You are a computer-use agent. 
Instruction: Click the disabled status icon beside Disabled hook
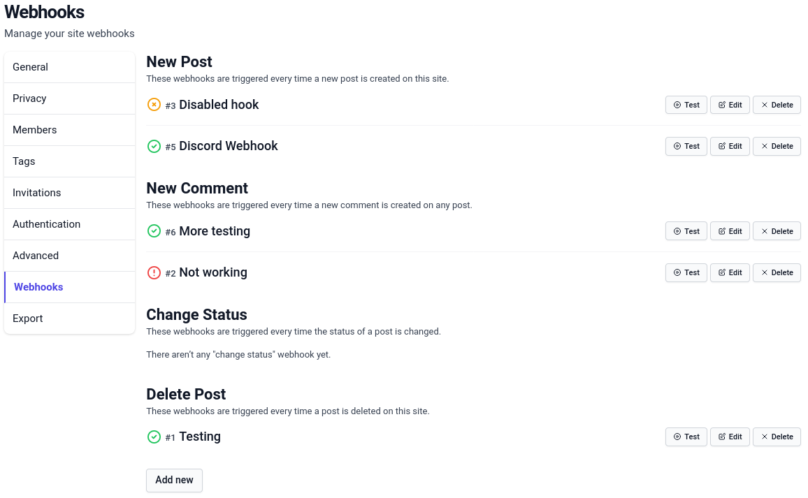[154, 105]
